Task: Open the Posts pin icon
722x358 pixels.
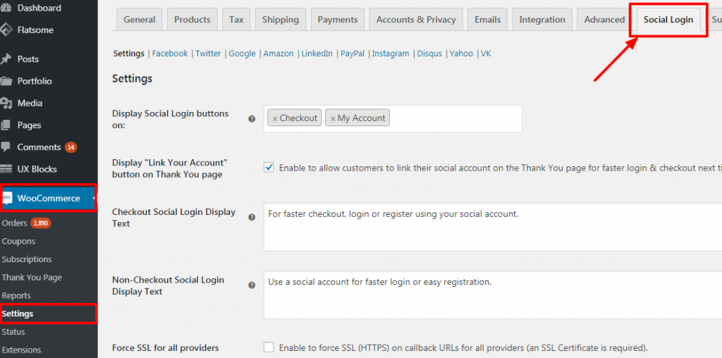Action: click(x=6, y=59)
